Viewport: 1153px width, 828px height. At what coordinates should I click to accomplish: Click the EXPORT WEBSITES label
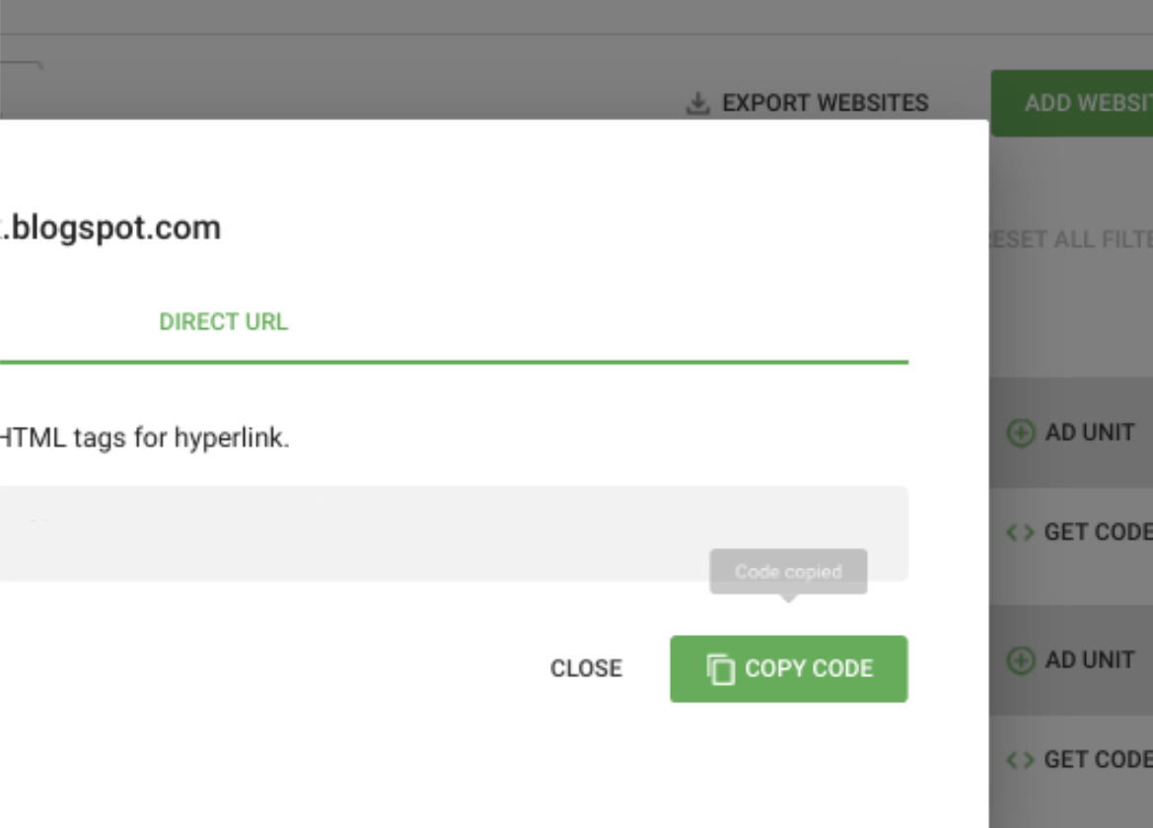825,103
